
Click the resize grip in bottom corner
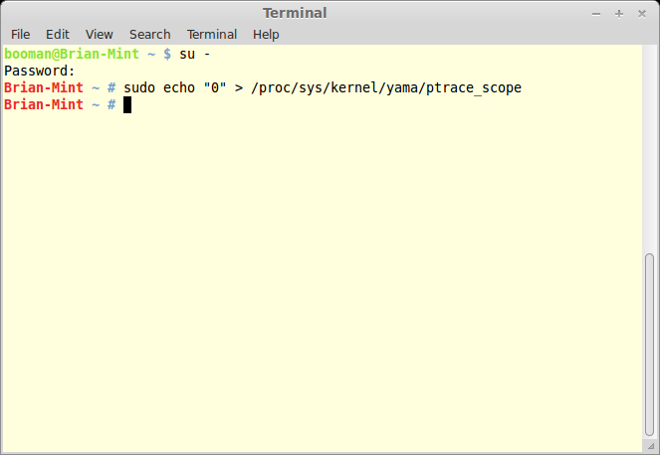click(651, 446)
